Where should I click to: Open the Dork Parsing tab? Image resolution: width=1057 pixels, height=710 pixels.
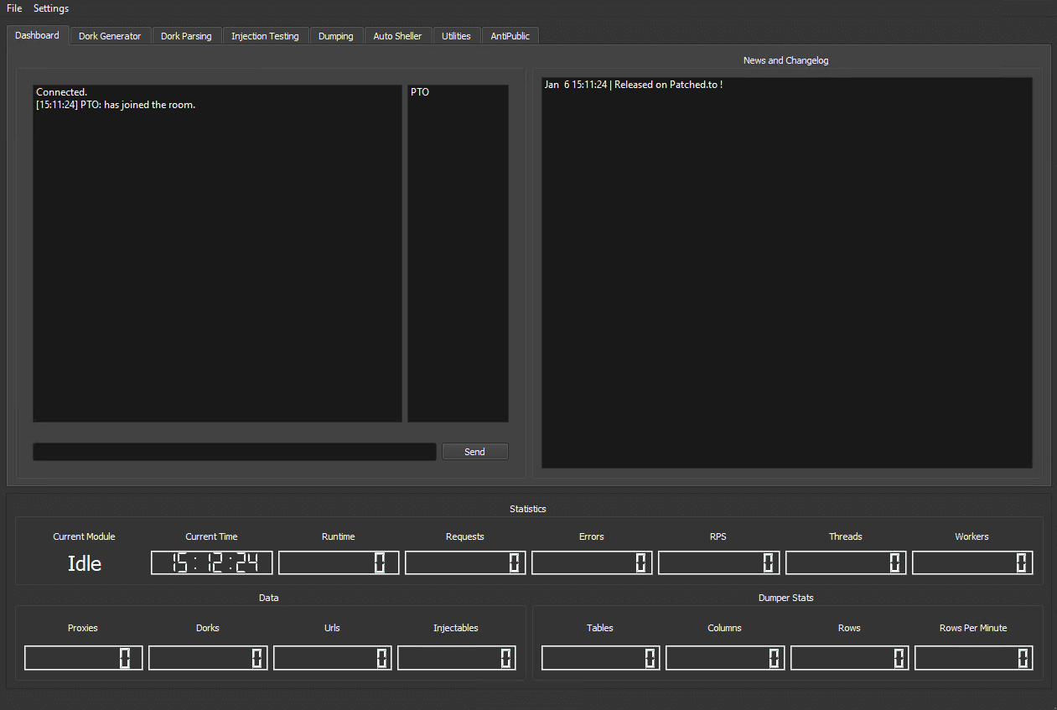[x=186, y=35]
